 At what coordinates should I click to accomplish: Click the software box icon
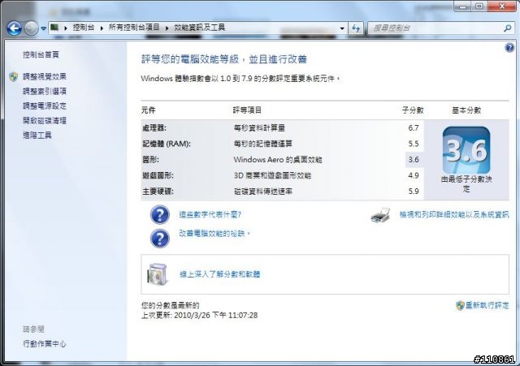click(157, 274)
